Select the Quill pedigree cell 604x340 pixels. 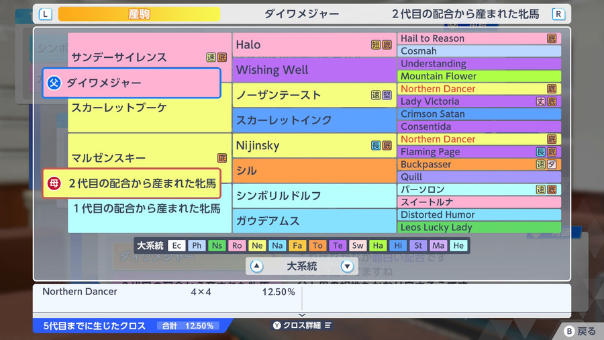479,177
